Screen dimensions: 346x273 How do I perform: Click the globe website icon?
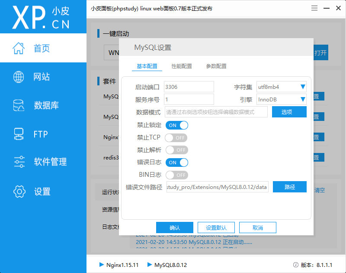(19, 77)
